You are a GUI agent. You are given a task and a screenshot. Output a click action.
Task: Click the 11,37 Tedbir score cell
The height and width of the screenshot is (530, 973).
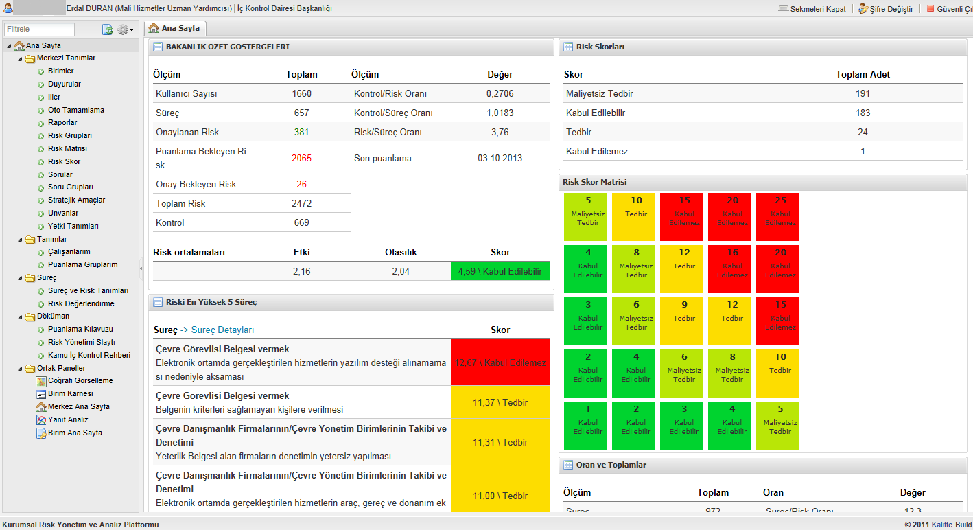coord(500,402)
